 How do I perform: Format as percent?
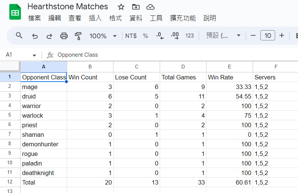pos(145,36)
